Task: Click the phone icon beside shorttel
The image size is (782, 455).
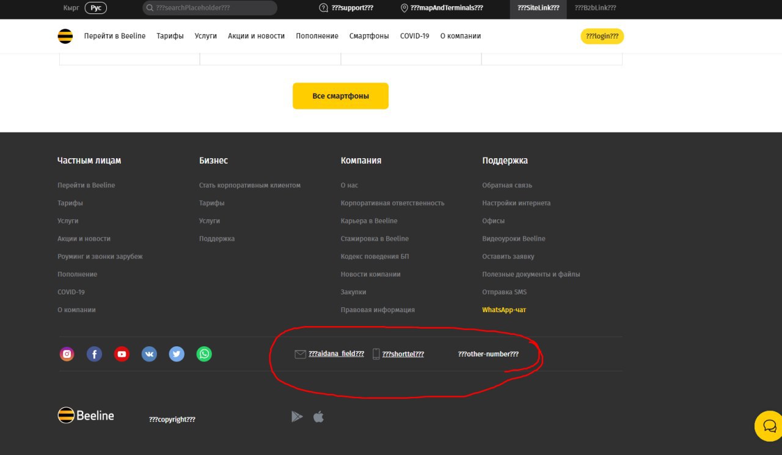Action: pos(376,354)
